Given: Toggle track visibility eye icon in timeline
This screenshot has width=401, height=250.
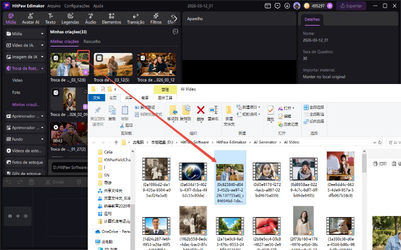Looking at the screenshot, I should pyautogui.click(x=18, y=216).
